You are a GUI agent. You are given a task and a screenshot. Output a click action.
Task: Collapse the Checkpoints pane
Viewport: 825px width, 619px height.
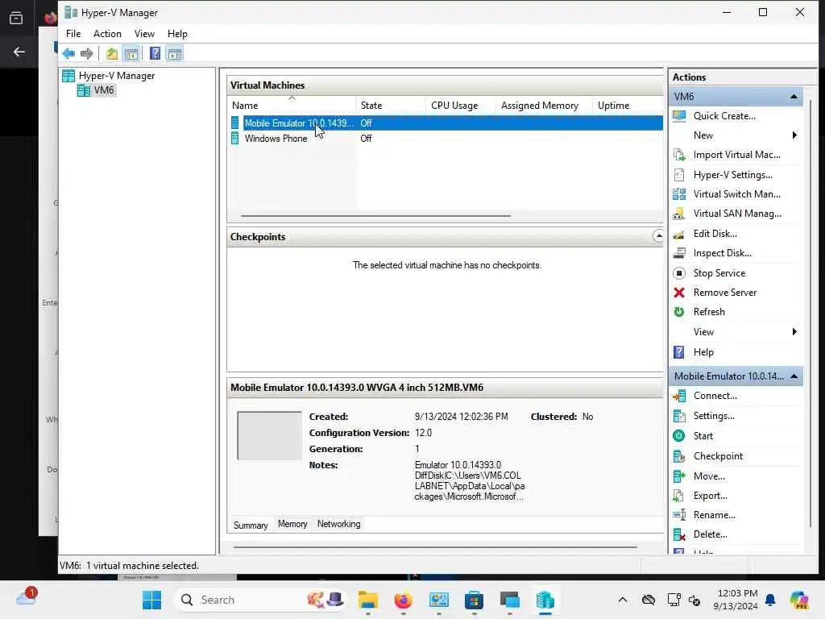click(x=658, y=236)
